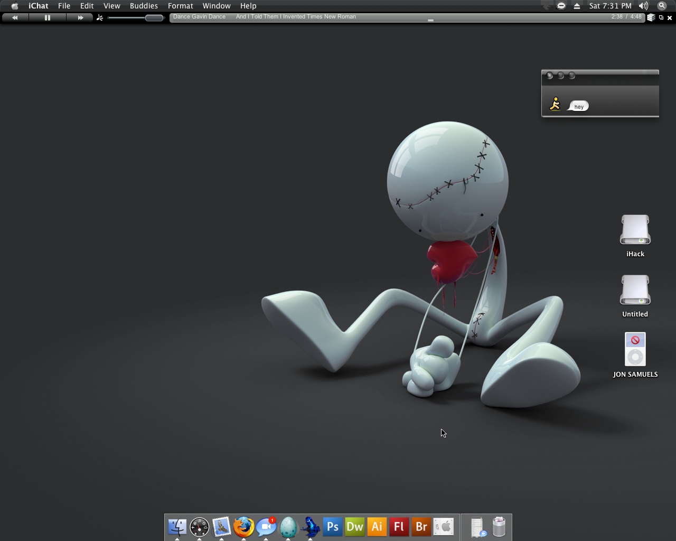Click the shuffle icon beside volume slider
The height and width of the screenshot is (541, 676).
99,17
